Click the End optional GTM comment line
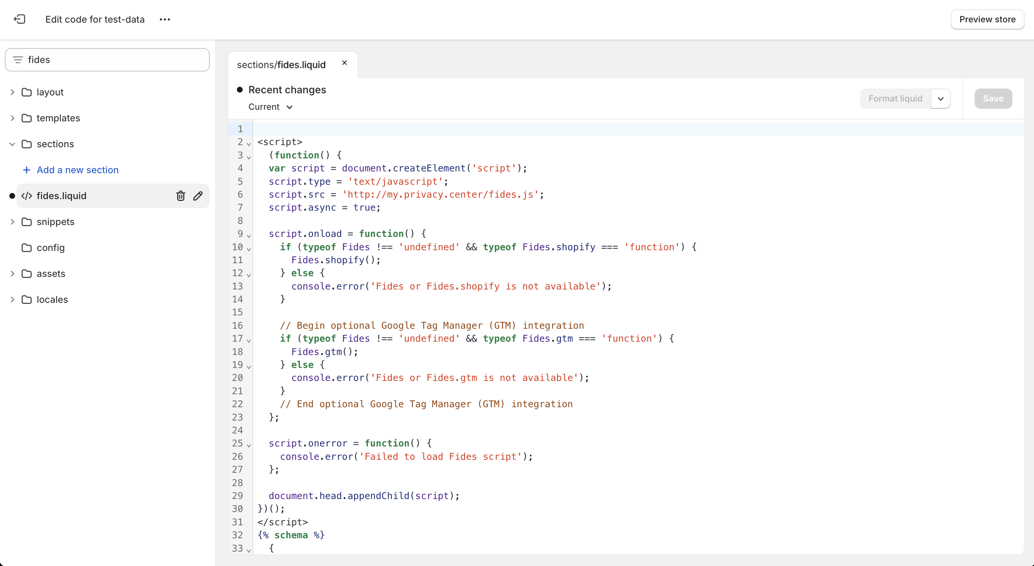Viewport: 1034px width, 566px height. point(426,404)
